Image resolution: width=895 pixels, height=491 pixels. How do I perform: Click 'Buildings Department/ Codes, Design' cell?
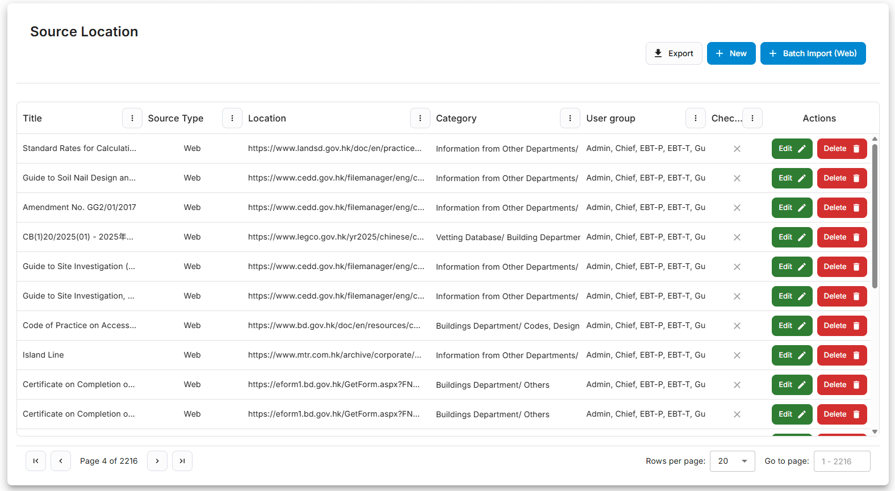tap(508, 326)
